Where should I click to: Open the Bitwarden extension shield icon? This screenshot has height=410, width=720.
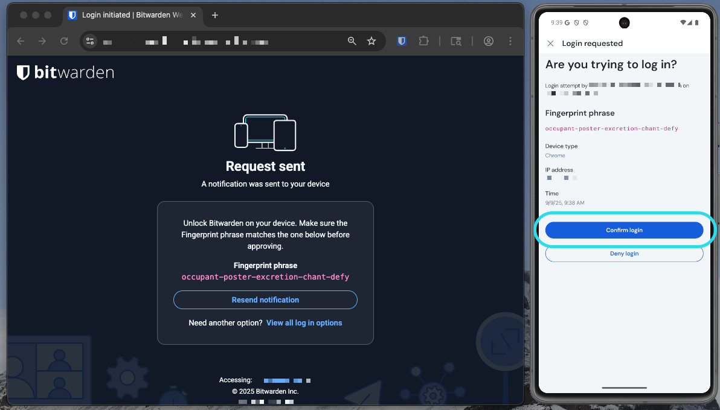point(402,41)
